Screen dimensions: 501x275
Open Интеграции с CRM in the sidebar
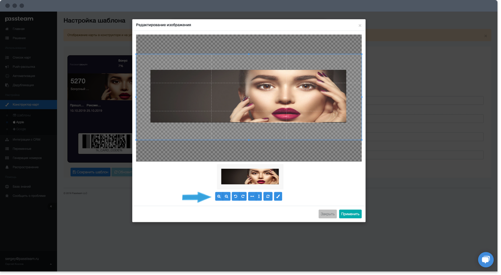click(27, 140)
